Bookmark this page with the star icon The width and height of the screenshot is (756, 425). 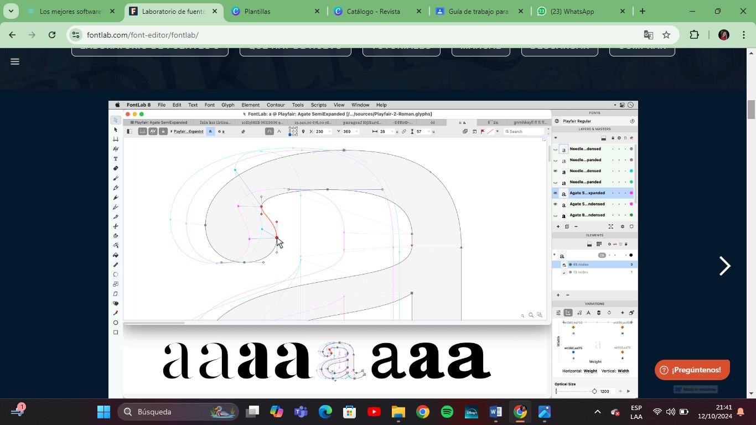tap(666, 35)
